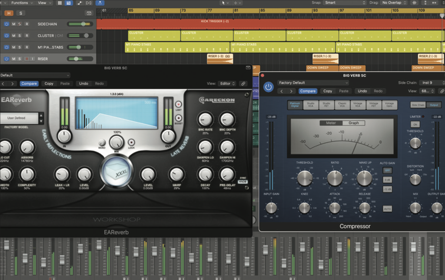445x280 pixels.
Task: Click the link chain icon in Big Verb SC header
Action: pyautogui.click(x=442, y=91)
